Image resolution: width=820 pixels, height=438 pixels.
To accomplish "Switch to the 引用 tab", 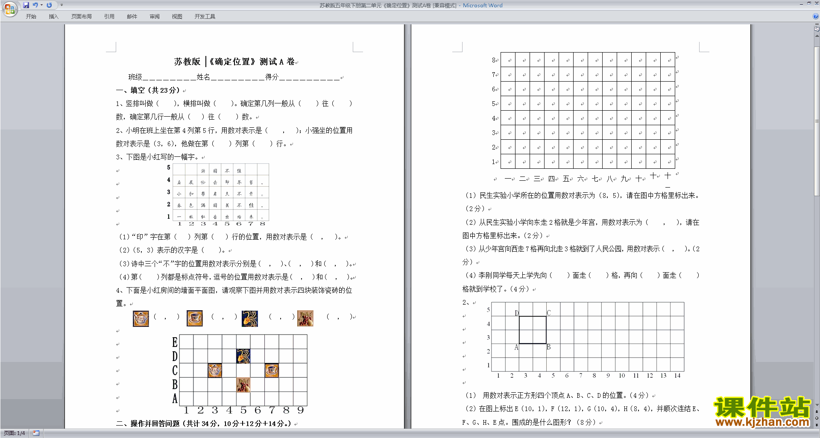I will [109, 17].
